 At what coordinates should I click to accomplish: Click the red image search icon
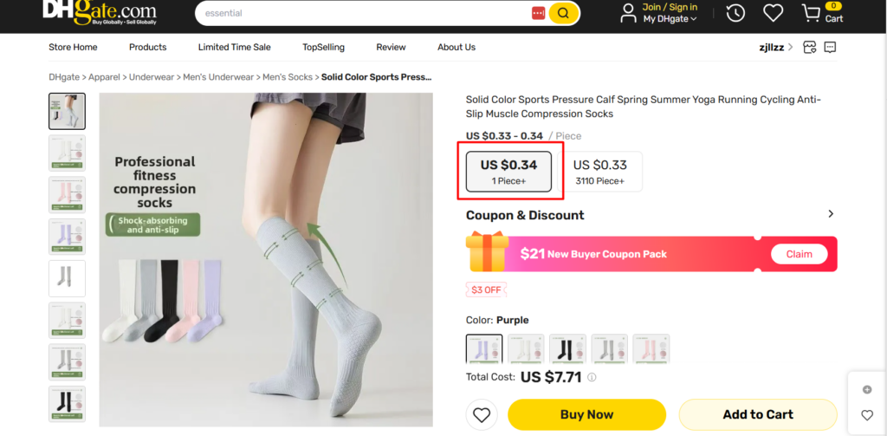[539, 13]
